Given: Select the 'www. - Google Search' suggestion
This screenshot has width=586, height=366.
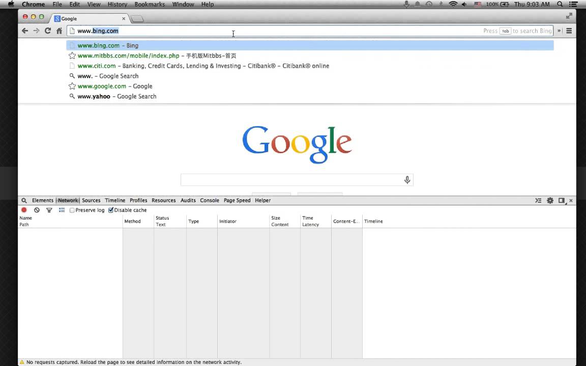Looking at the screenshot, I should pos(310,76).
